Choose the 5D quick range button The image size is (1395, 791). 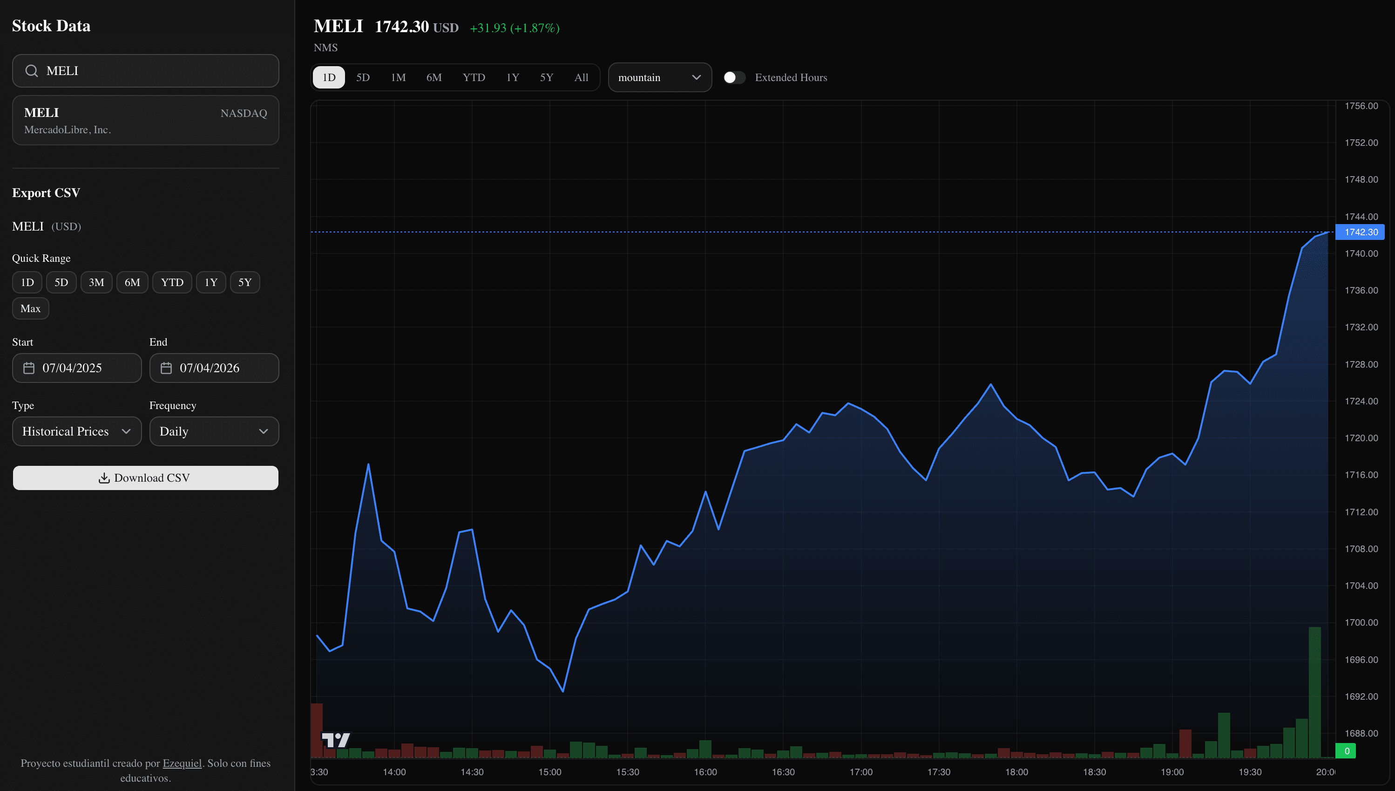click(x=61, y=282)
